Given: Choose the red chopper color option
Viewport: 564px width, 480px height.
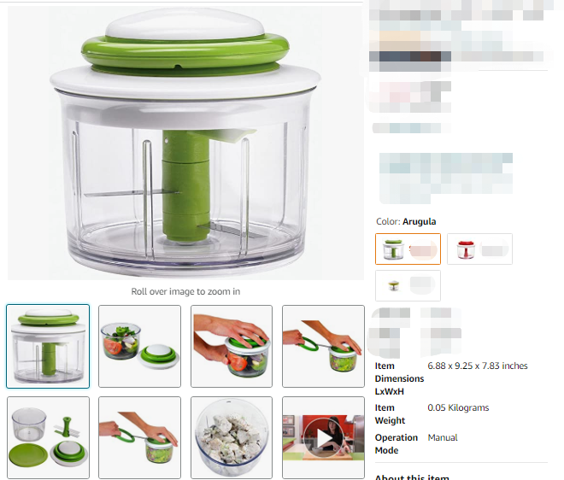Looking at the screenshot, I should point(480,249).
